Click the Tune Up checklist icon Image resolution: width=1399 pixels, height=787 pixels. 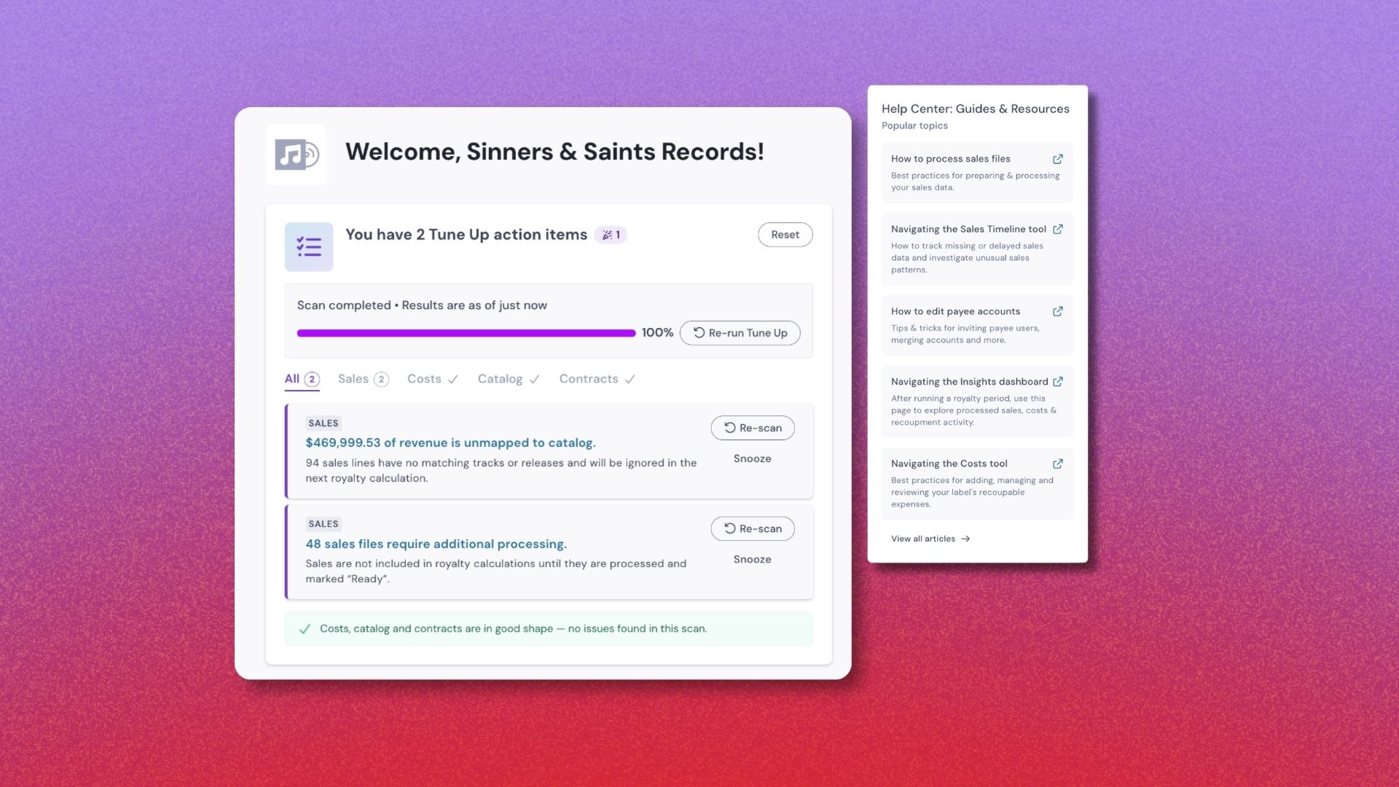309,246
